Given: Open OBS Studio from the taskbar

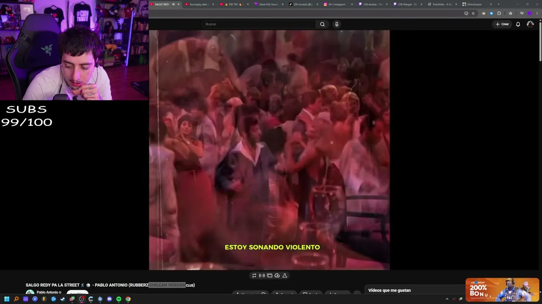Looking at the screenshot, I should click(x=81, y=299).
